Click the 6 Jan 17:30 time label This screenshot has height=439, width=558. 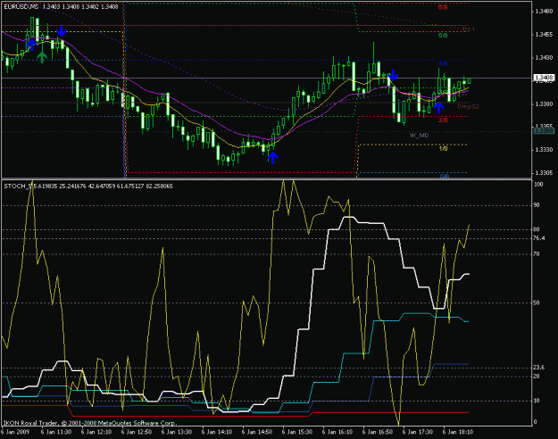[x=418, y=432]
